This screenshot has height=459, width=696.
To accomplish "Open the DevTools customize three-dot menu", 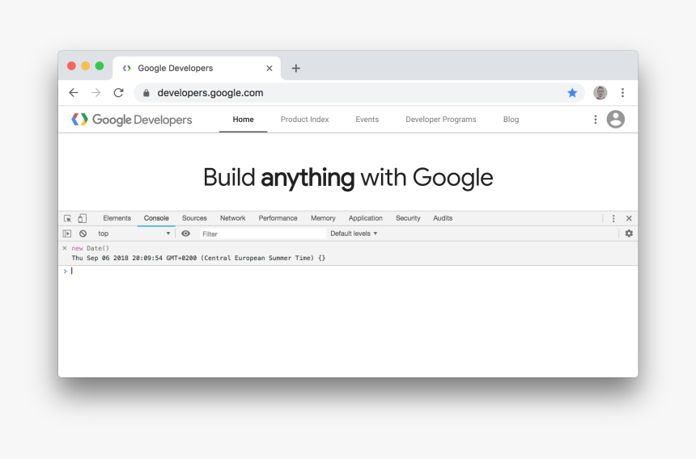I will [x=613, y=218].
